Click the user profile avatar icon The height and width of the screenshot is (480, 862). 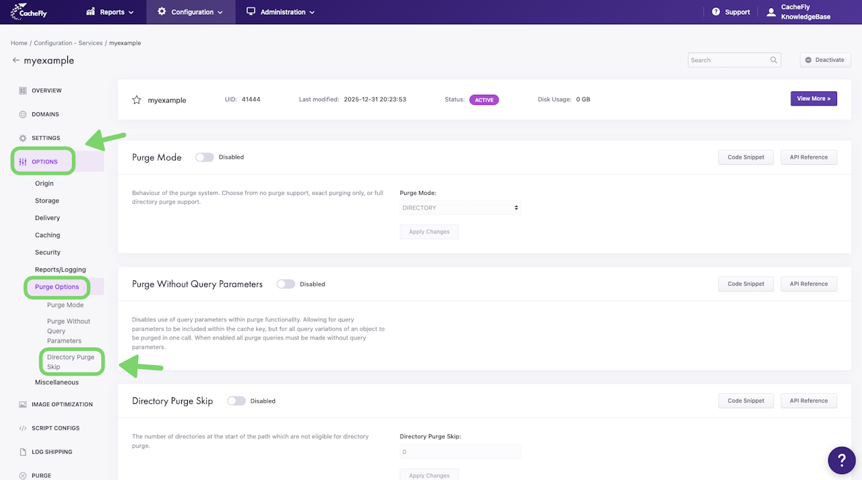pyautogui.click(x=771, y=12)
